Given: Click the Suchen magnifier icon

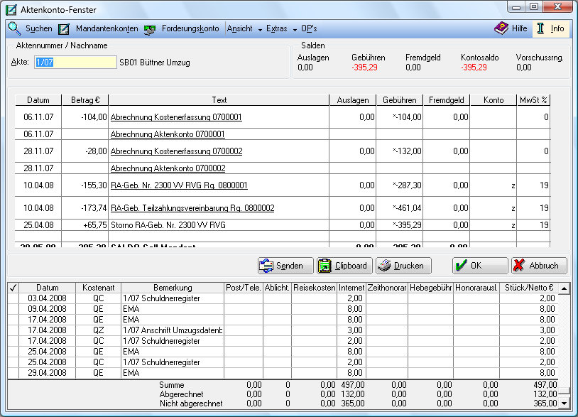Looking at the screenshot, I should [15, 29].
